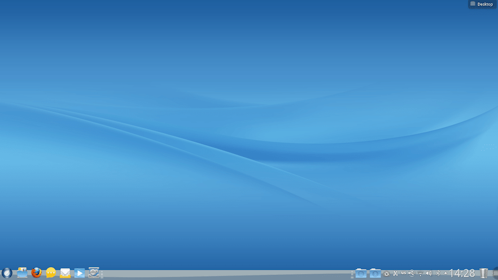498x280 pixels.
Task: Open the first folder view widget
Action: (361, 274)
